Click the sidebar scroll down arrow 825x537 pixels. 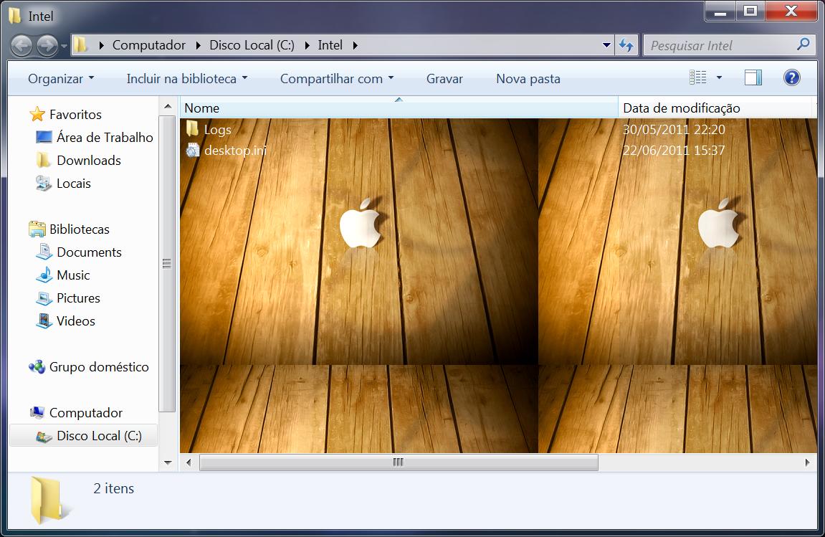coord(168,462)
